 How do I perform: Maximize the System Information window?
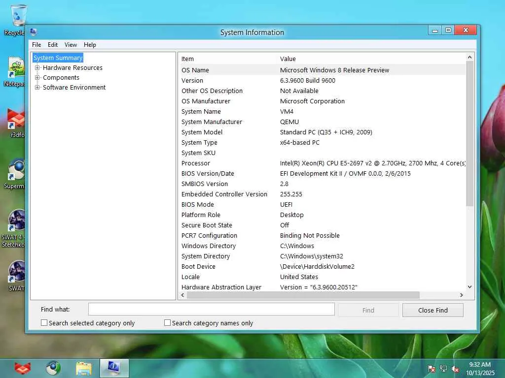click(448, 30)
